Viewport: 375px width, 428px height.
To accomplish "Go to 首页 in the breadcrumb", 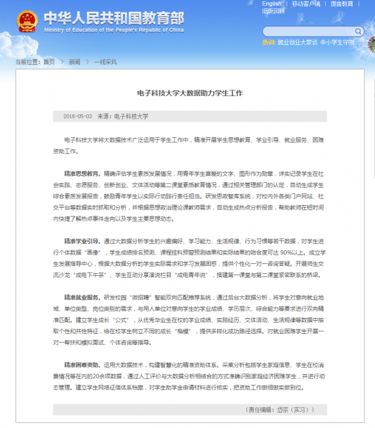I will [49, 62].
